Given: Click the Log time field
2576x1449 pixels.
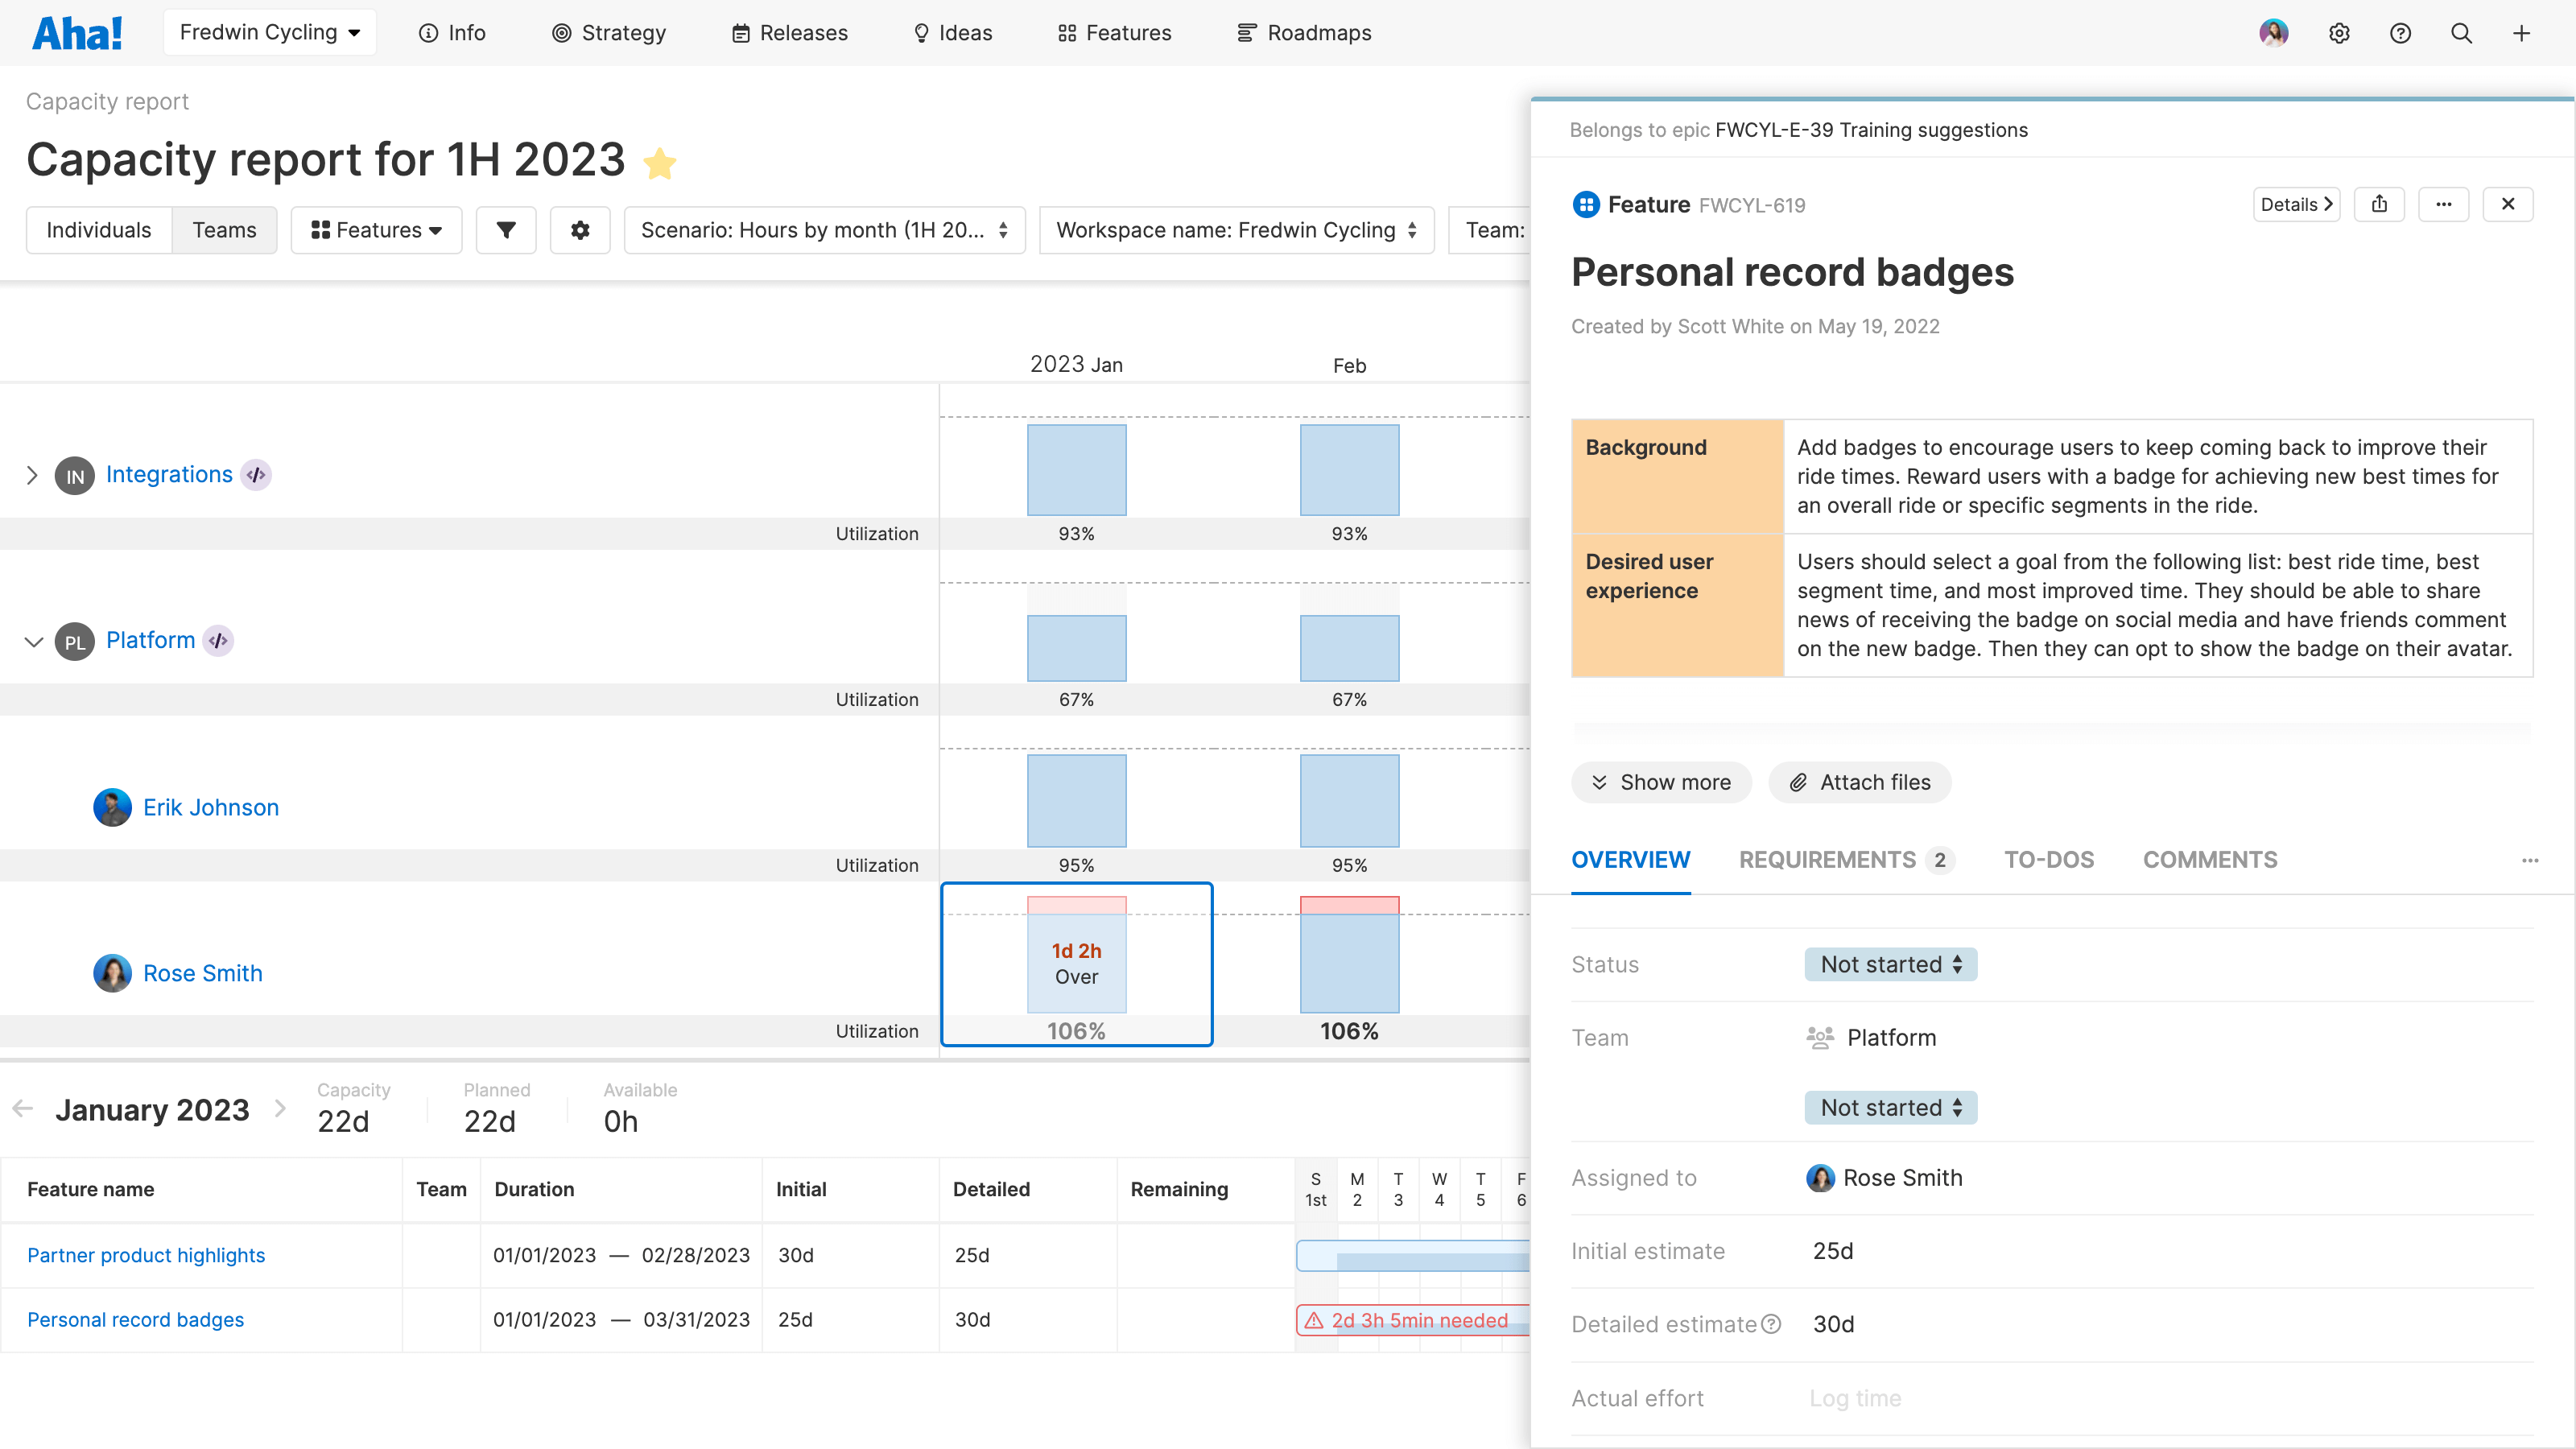Looking at the screenshot, I should coord(1854,1398).
